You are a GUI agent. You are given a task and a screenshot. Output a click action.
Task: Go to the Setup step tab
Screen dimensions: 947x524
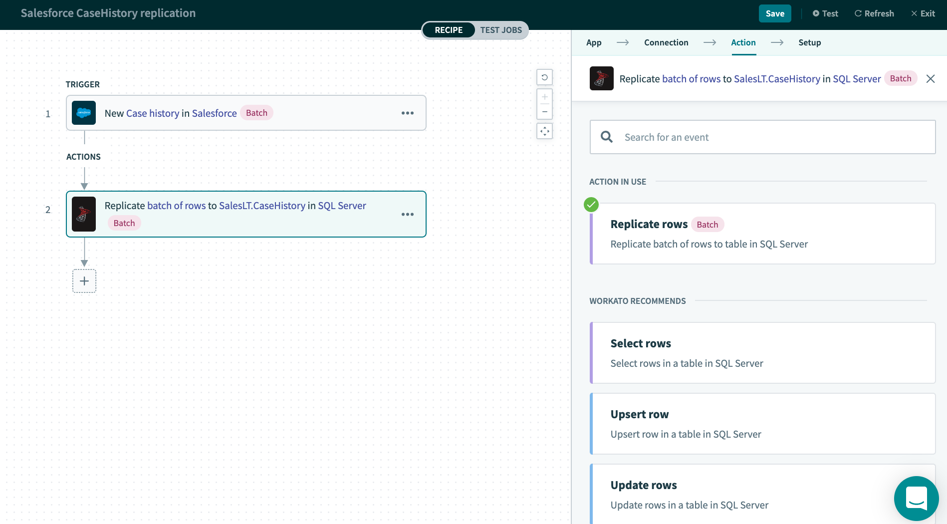tap(810, 42)
